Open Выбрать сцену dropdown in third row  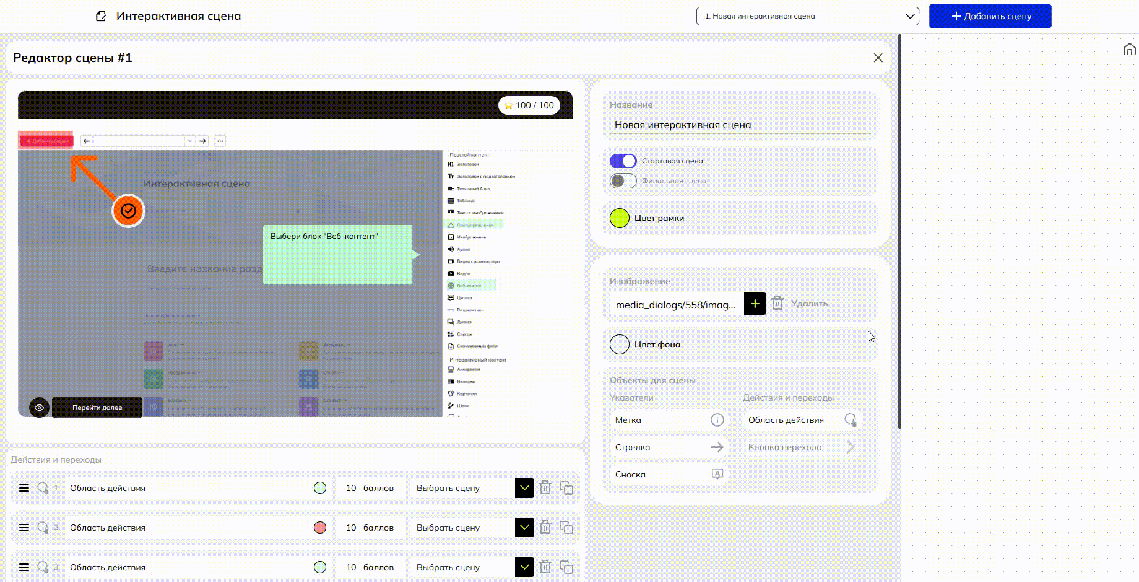pos(524,567)
